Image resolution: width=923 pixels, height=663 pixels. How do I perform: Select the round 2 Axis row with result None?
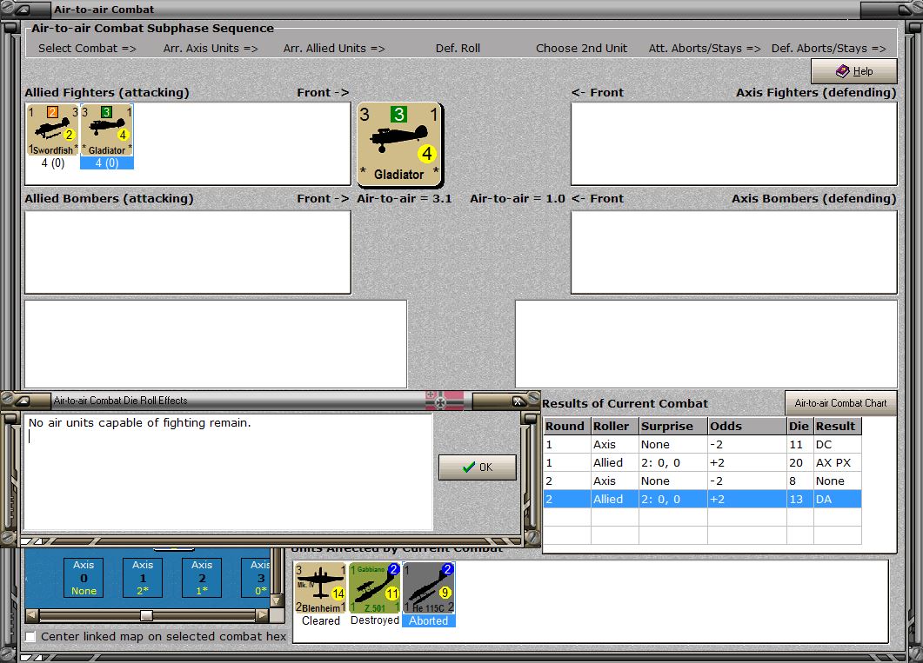click(x=702, y=481)
